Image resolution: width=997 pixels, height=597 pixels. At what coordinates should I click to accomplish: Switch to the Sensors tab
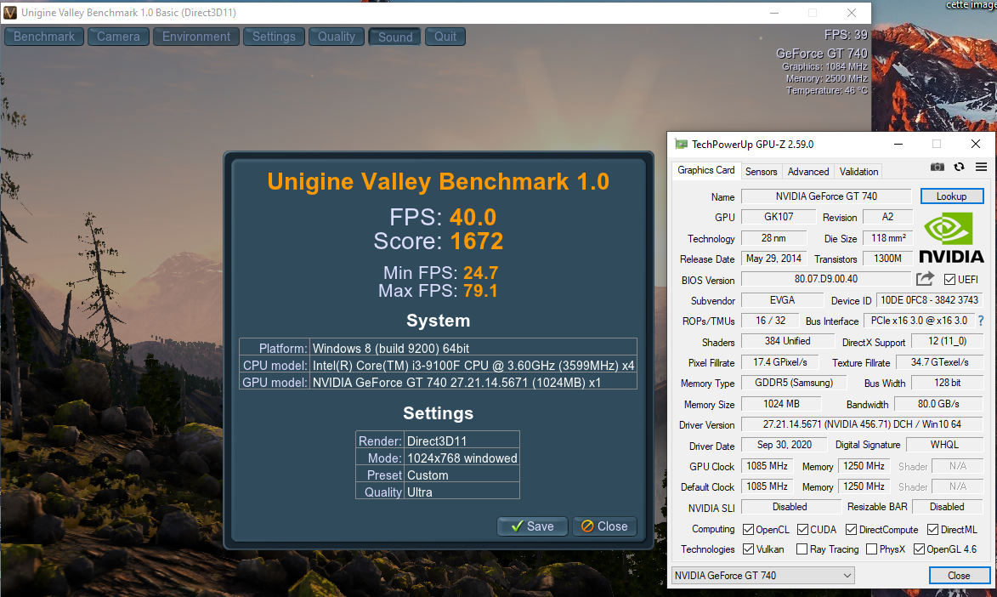tap(761, 172)
